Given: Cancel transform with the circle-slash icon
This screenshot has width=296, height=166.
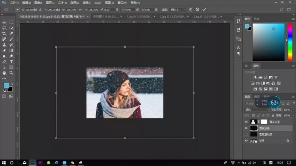Looking at the screenshot, I should coord(197,9).
